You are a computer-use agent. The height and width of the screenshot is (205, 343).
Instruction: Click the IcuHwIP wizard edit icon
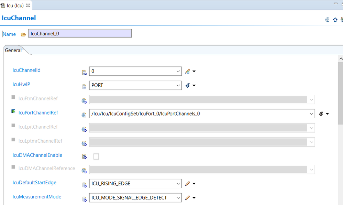(187, 85)
